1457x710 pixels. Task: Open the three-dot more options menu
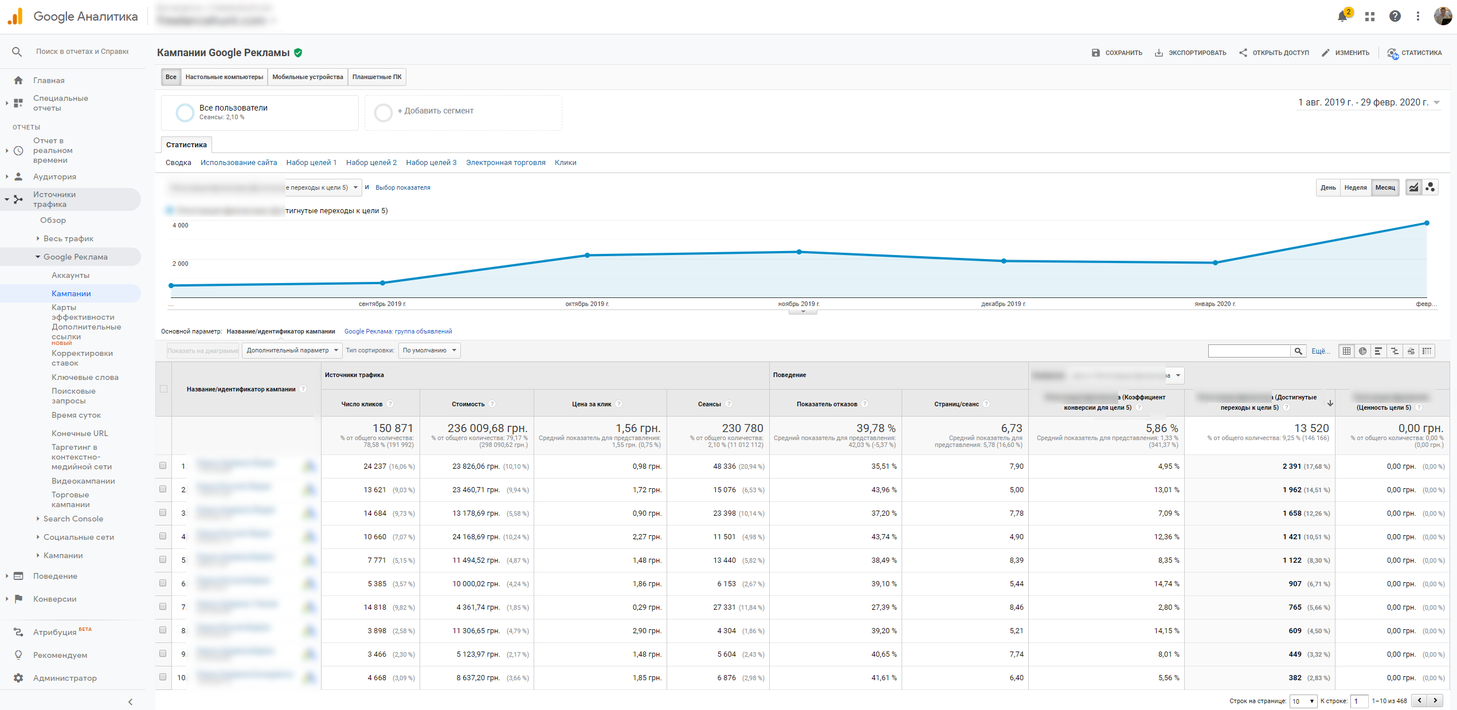point(1418,17)
